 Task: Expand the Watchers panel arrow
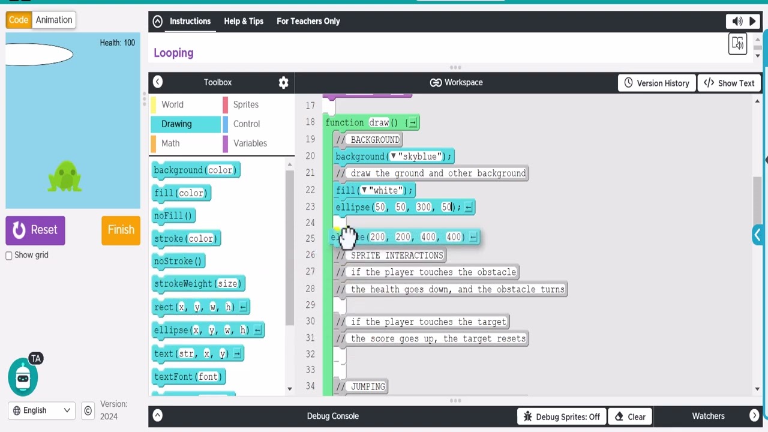(x=754, y=416)
